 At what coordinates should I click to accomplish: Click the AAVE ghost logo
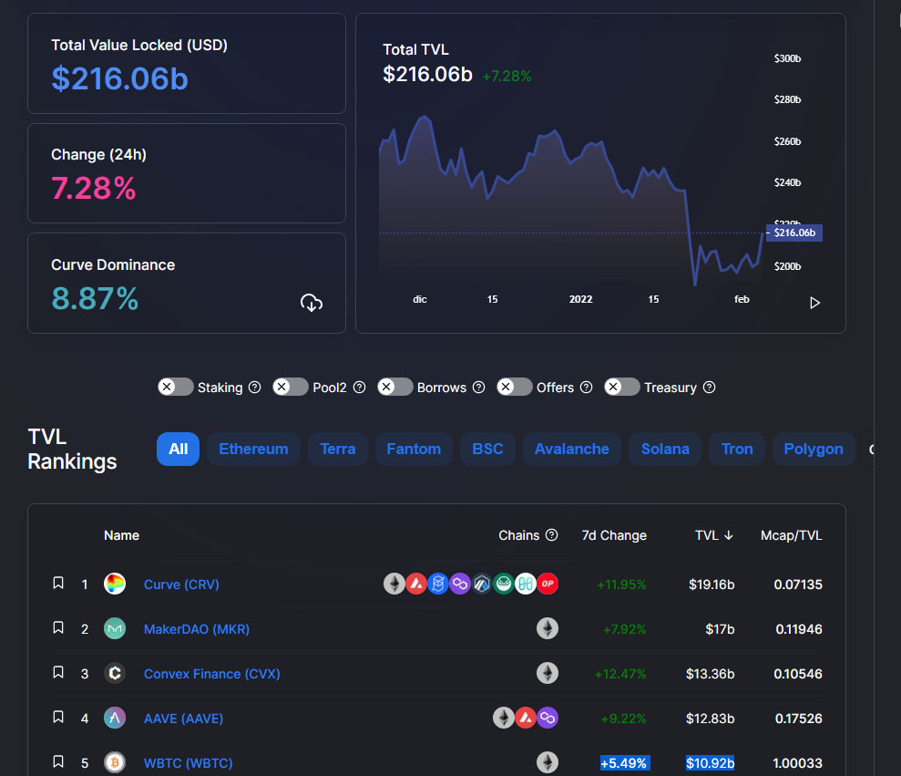[x=115, y=718]
